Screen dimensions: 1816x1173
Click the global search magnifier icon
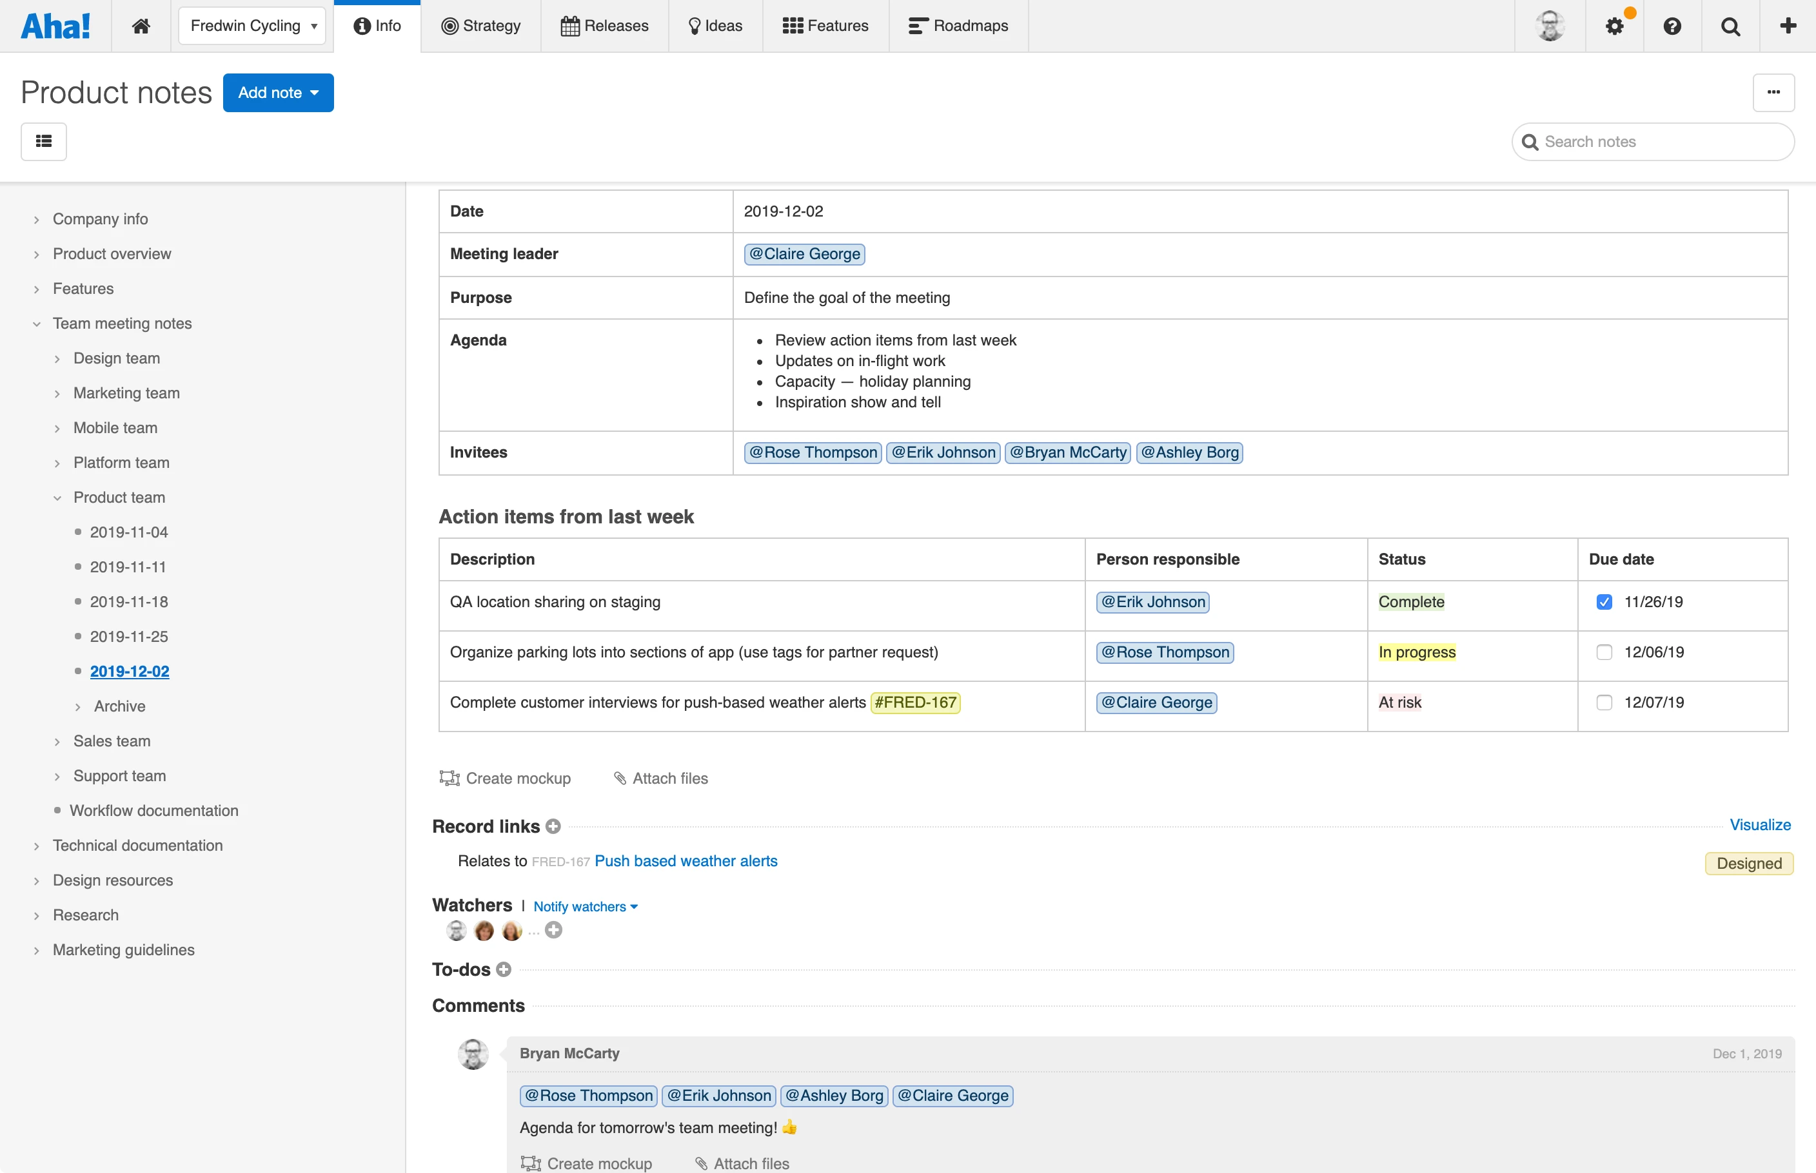(1730, 26)
